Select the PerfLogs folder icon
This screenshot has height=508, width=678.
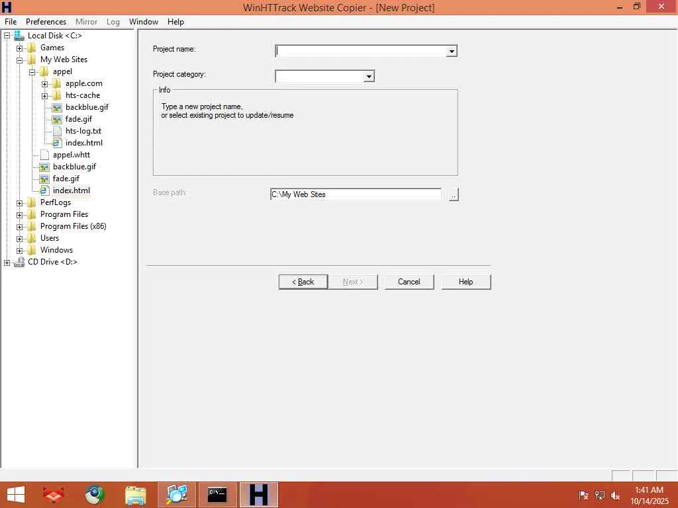32,202
